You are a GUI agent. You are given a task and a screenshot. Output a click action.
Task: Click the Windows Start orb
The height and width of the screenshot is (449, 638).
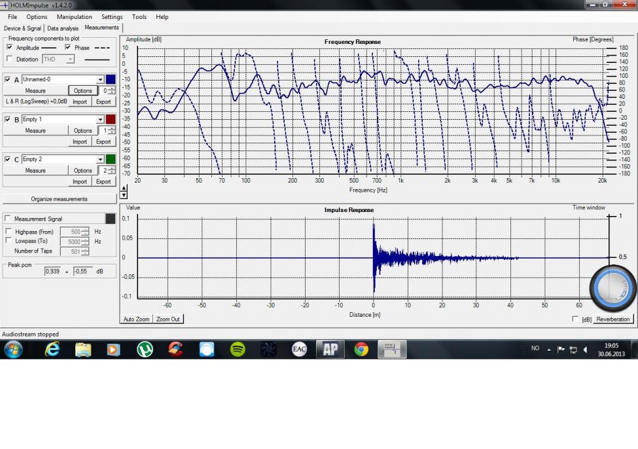[x=13, y=350]
